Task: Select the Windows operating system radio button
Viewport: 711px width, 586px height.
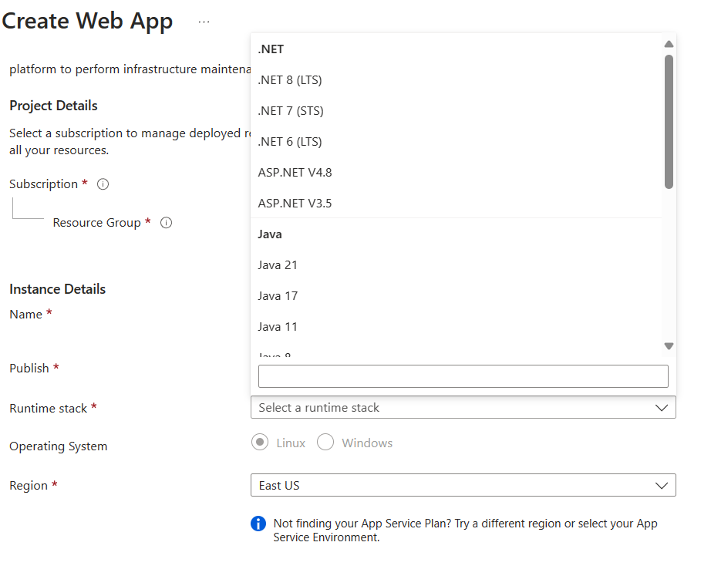Action: tap(325, 443)
